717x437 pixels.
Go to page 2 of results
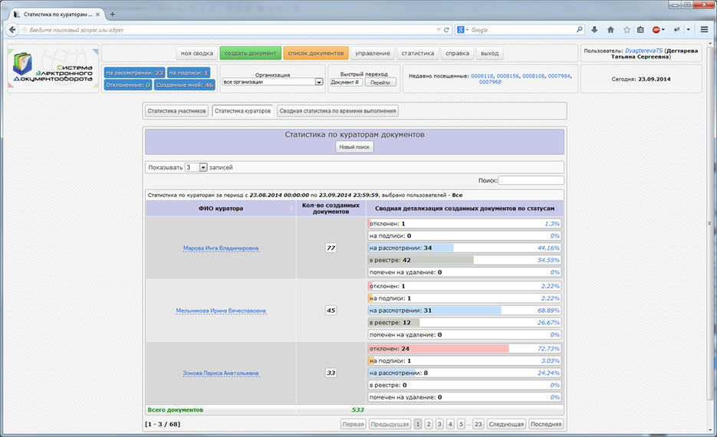(429, 424)
